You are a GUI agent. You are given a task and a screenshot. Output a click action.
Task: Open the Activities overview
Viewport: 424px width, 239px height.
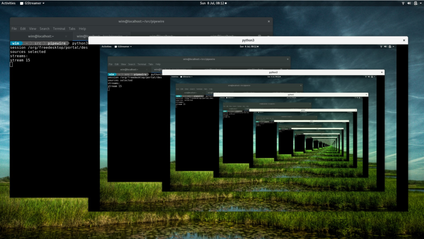8,3
